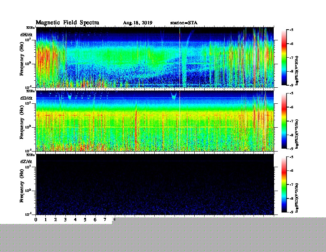Click the time axis tick label "7"
Screen dimensions: 326x252
[105, 219]
